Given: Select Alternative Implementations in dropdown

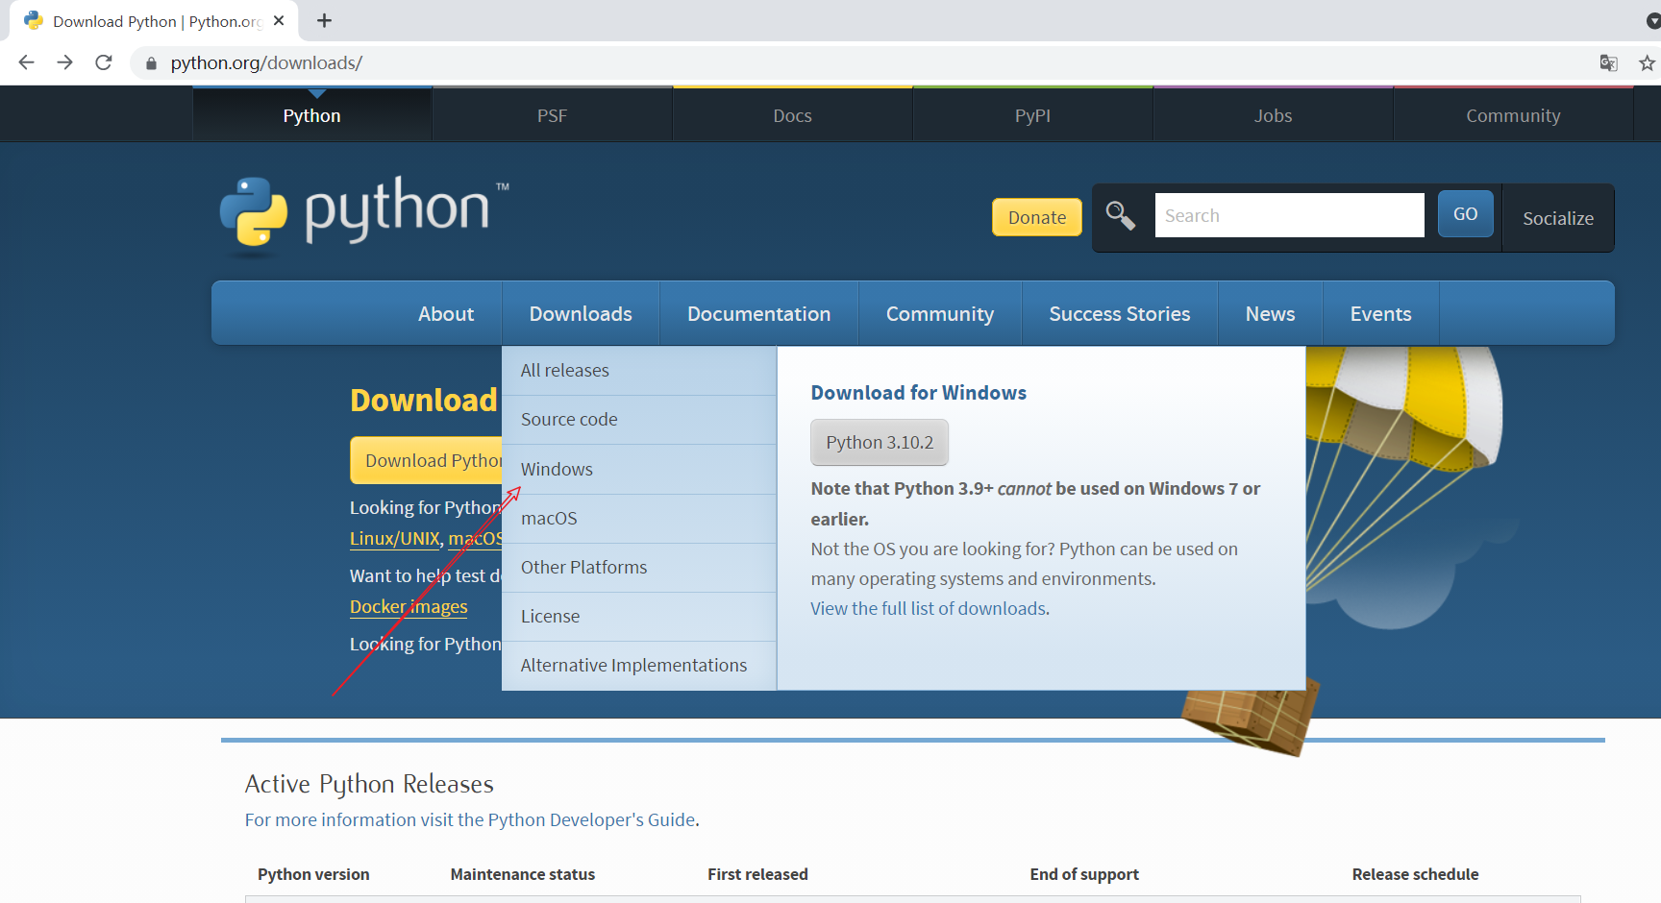Looking at the screenshot, I should point(639,666).
